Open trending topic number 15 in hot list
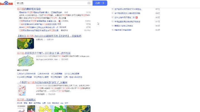 click(x=126, y=30)
